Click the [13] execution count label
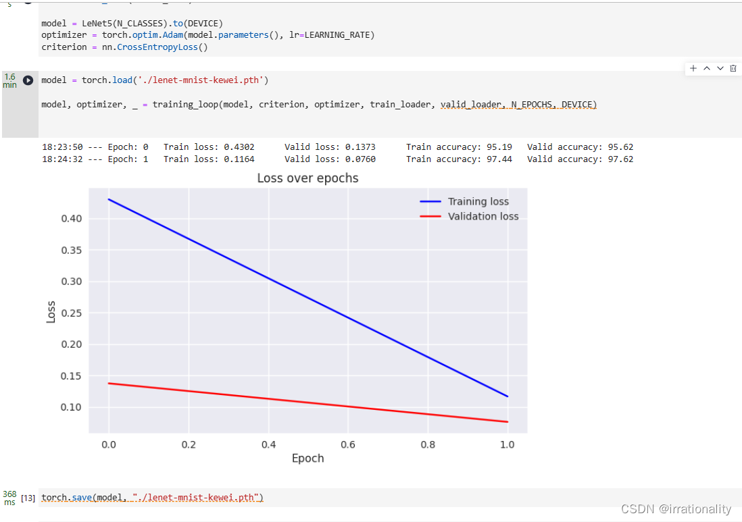This screenshot has height=522, width=742. [x=28, y=498]
